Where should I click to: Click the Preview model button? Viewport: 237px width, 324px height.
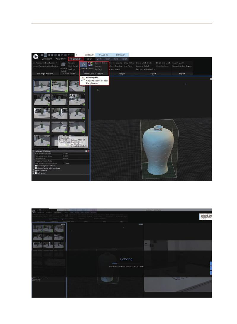71,63
